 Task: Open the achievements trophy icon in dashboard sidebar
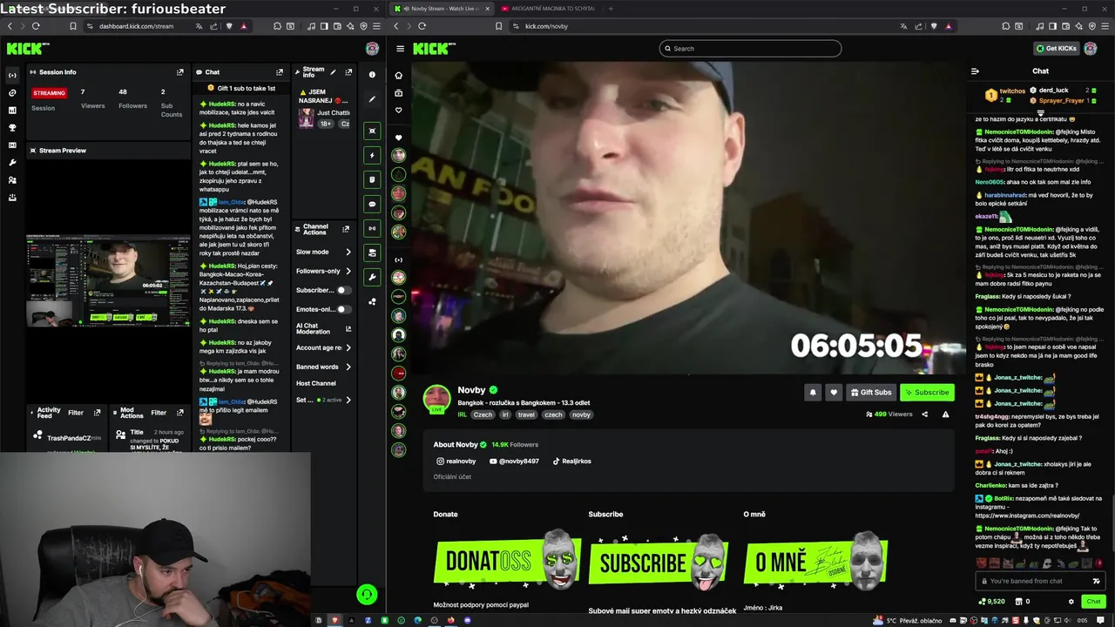coord(12,128)
